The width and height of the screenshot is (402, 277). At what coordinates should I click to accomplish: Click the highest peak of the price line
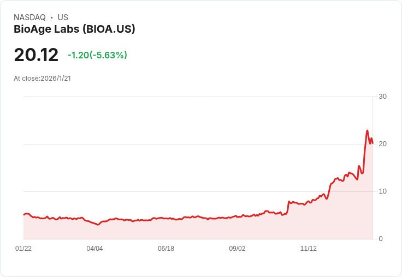coord(368,130)
